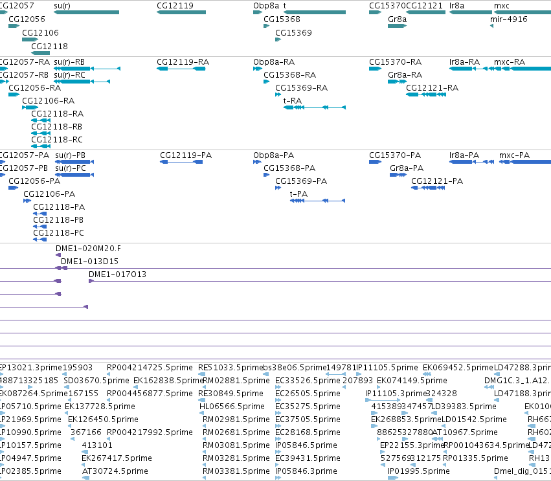Click the CG12119-RA transcript glyph
This screenshot has height=481, width=551.
click(181, 69)
